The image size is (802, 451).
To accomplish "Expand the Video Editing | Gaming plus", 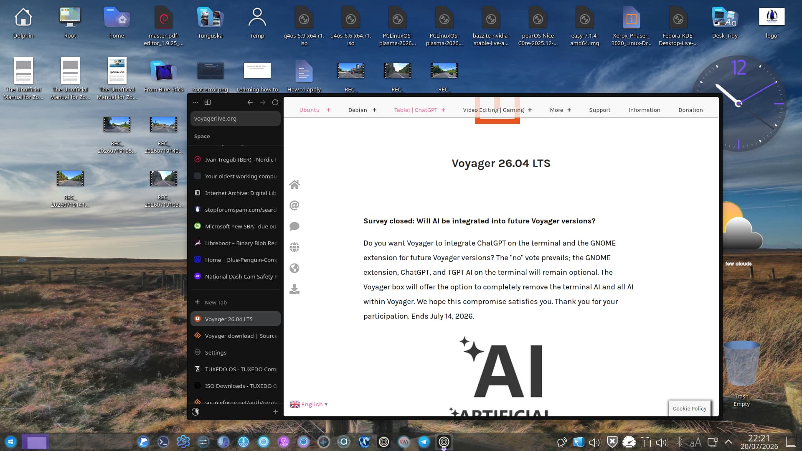I will tap(530, 110).
